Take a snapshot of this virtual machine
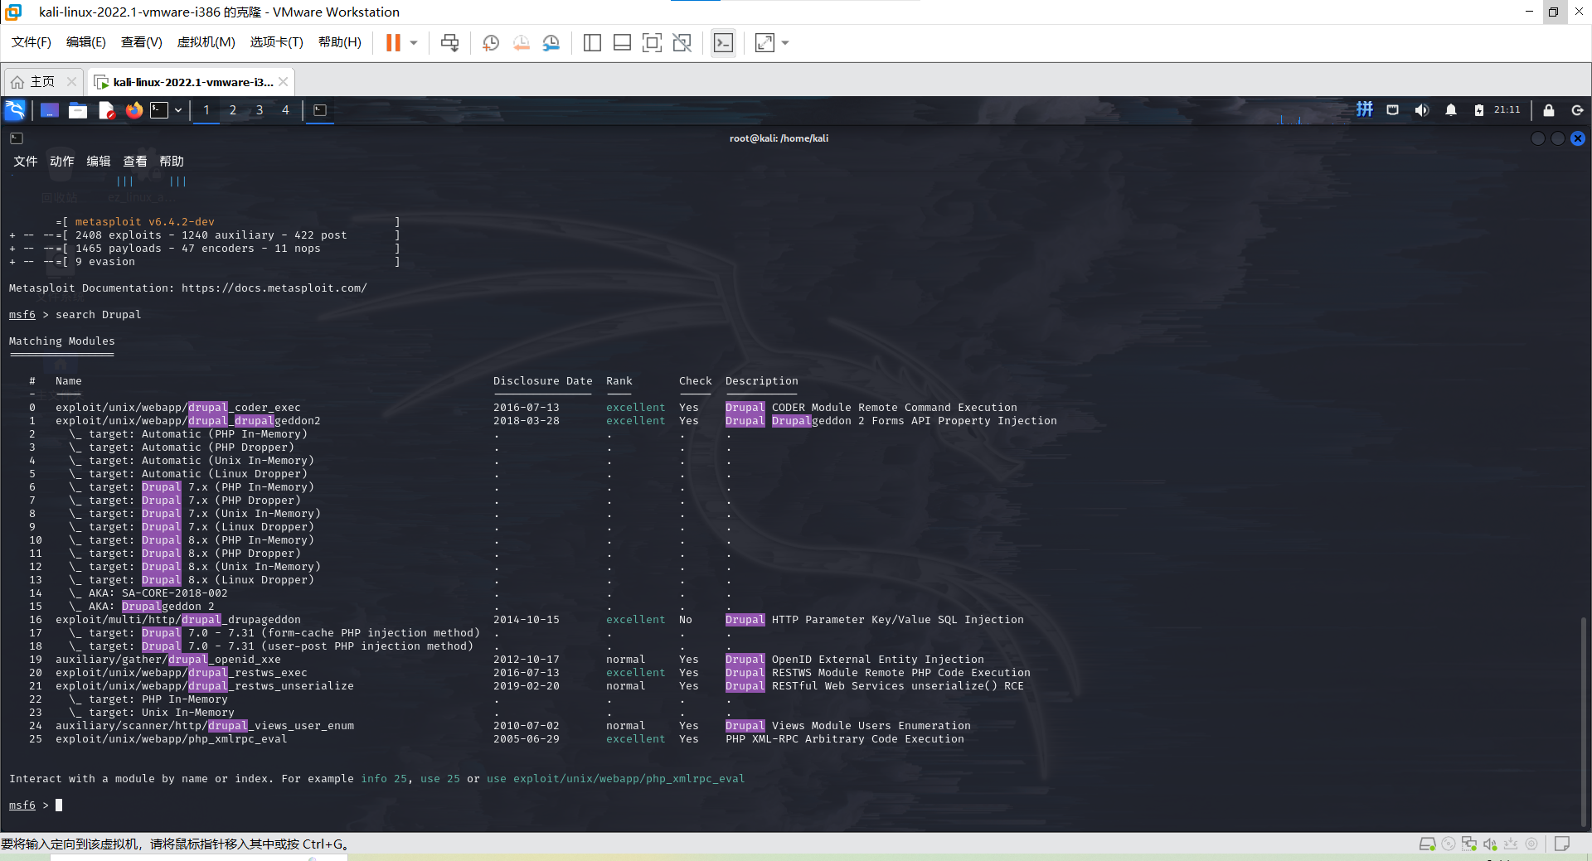Screen dimensions: 1592x861 [491, 42]
